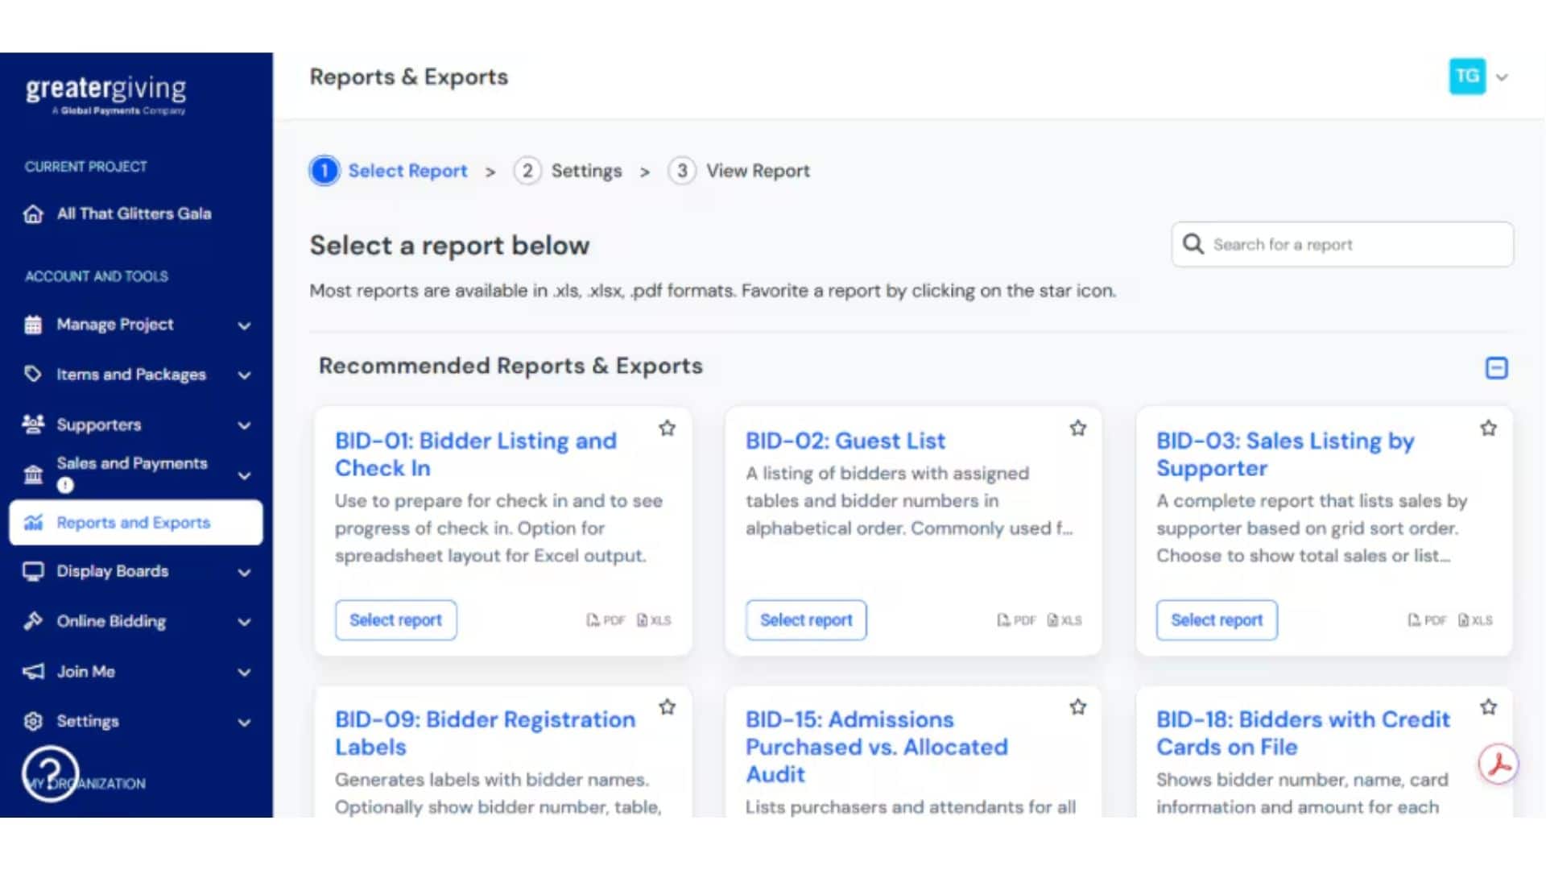Open BID-03: Sales Listing by Supporter title
The height and width of the screenshot is (870, 1546).
(x=1285, y=454)
